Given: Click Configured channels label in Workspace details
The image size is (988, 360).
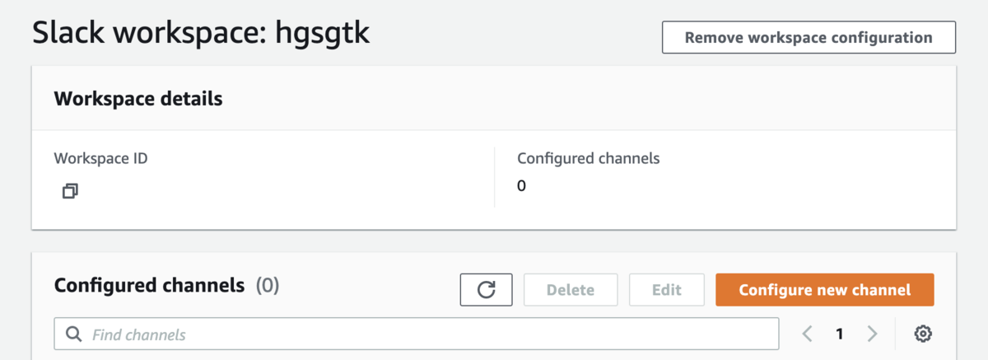Looking at the screenshot, I should tap(589, 158).
